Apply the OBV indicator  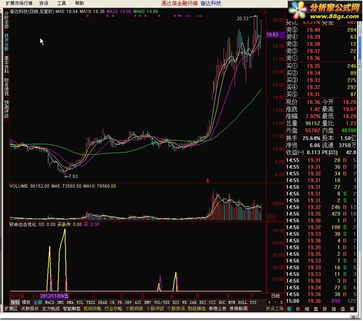point(128,302)
